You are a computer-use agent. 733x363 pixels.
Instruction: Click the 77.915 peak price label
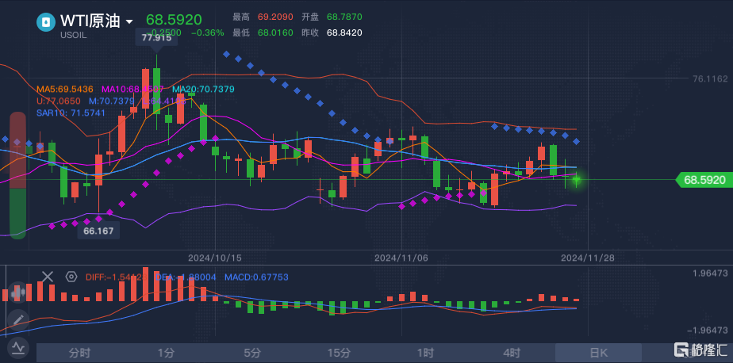click(x=156, y=38)
